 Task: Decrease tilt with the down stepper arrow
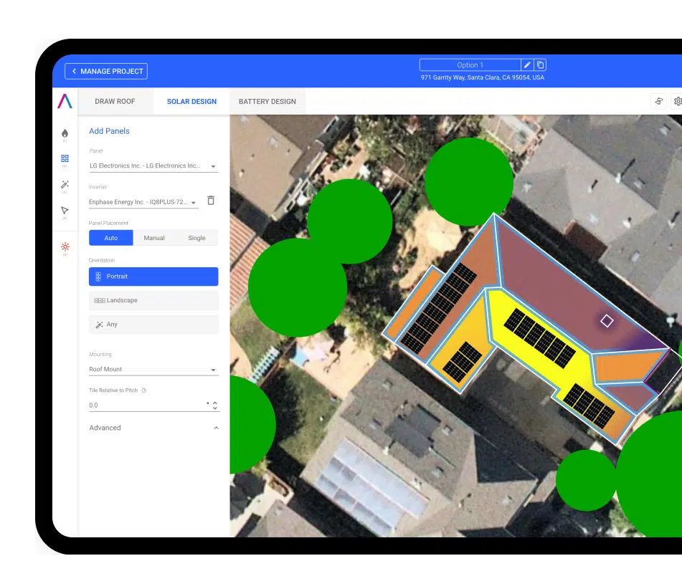(215, 408)
